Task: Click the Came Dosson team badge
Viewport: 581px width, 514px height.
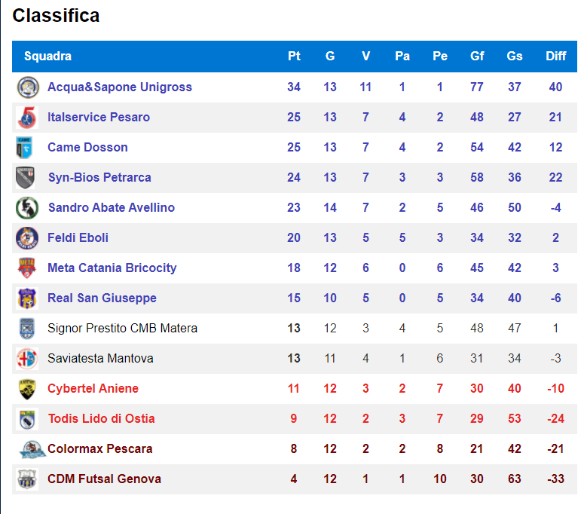Action: pyautogui.click(x=24, y=148)
